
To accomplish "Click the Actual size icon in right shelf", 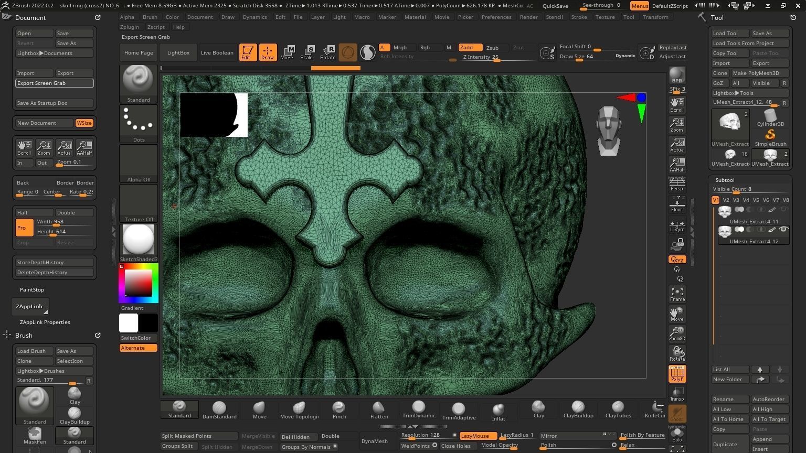I will pos(677,145).
